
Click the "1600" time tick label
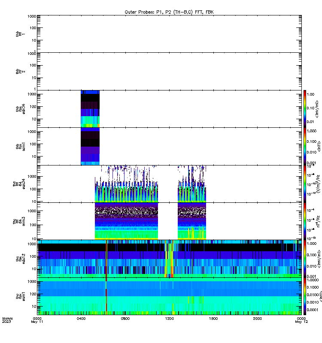[213, 319]
